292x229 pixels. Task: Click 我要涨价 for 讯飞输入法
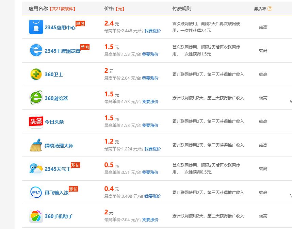[x=152, y=196]
